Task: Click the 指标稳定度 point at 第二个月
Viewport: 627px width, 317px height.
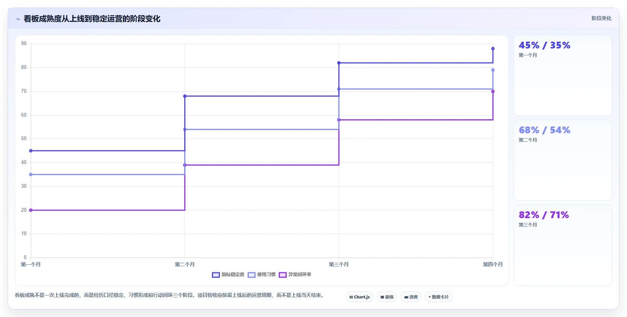Action: pos(185,96)
